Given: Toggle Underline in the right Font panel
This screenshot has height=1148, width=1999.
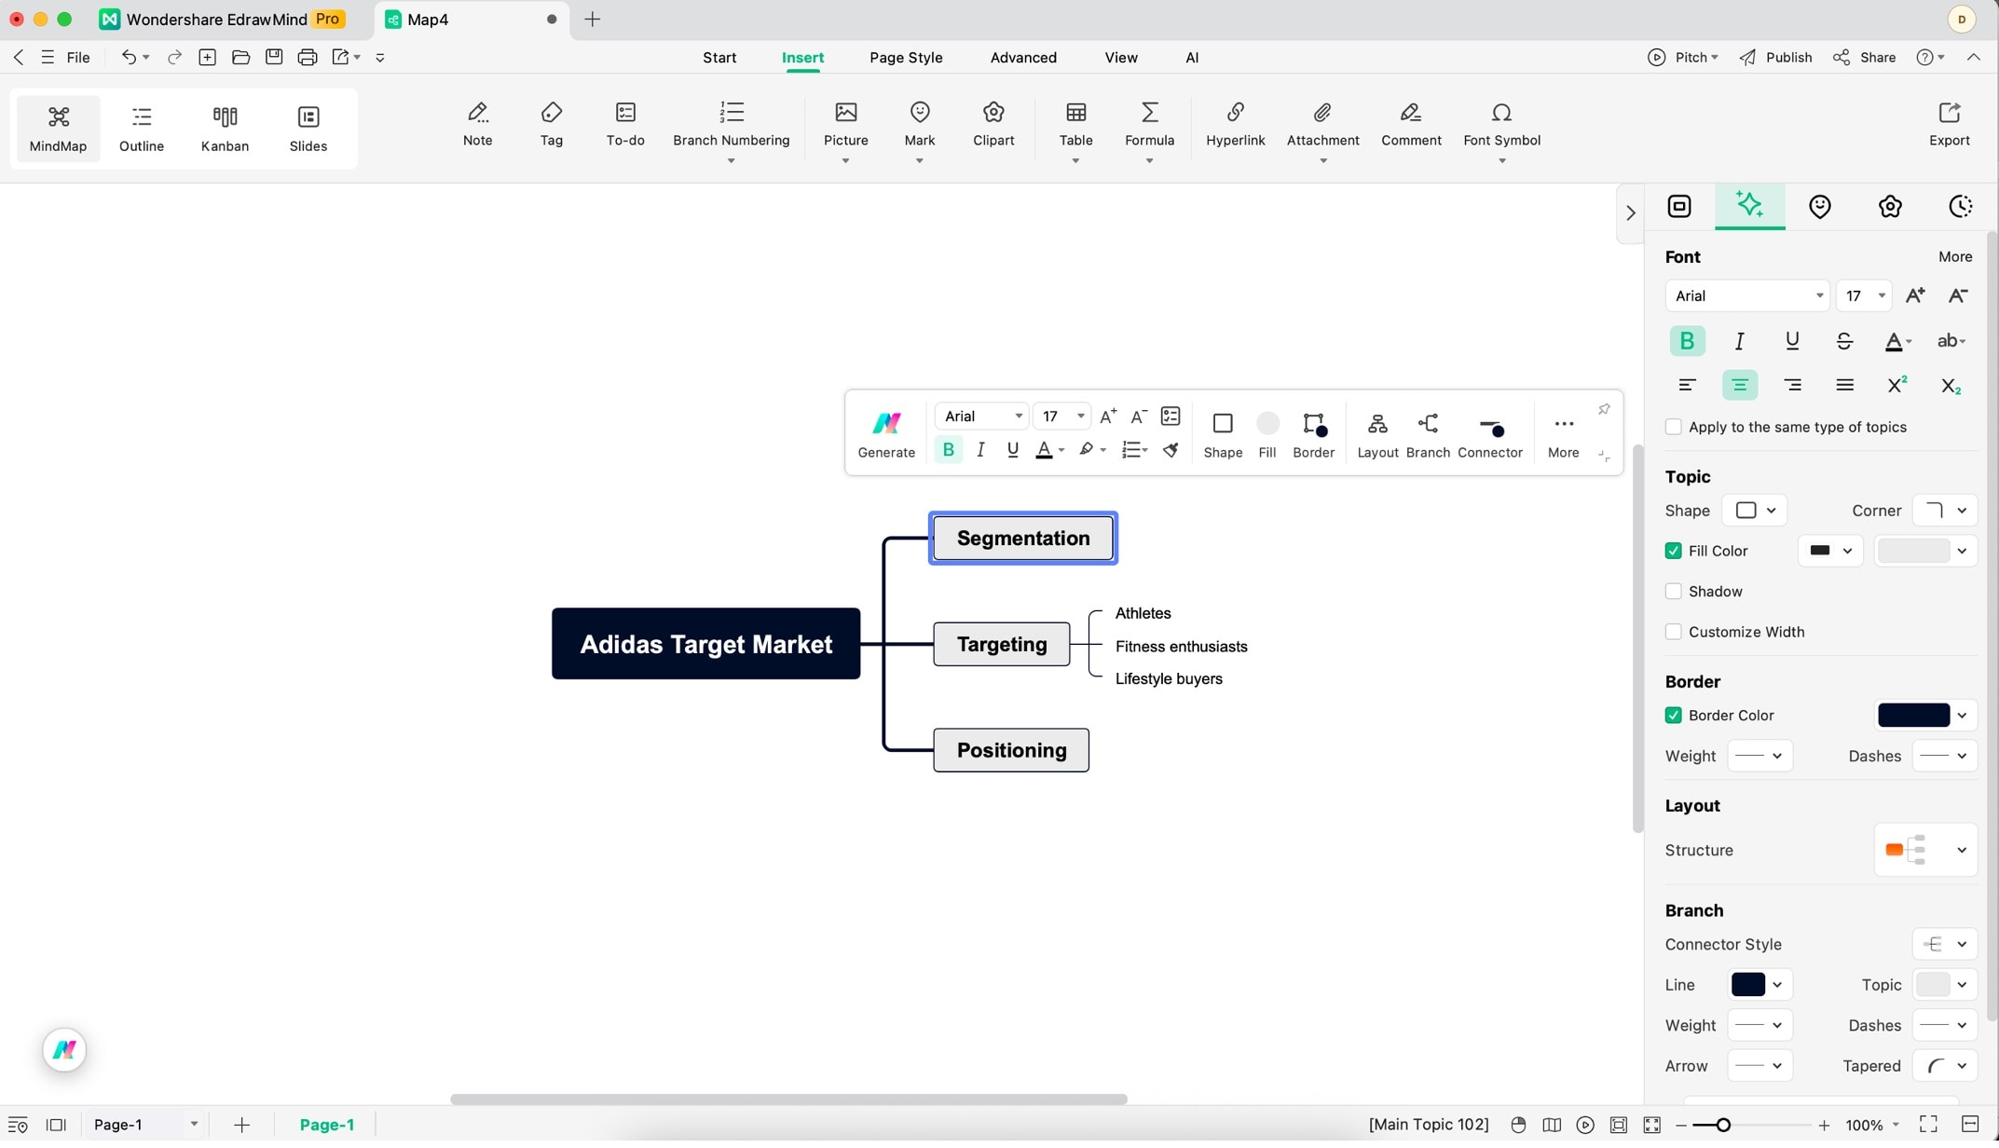Looking at the screenshot, I should (x=1791, y=340).
